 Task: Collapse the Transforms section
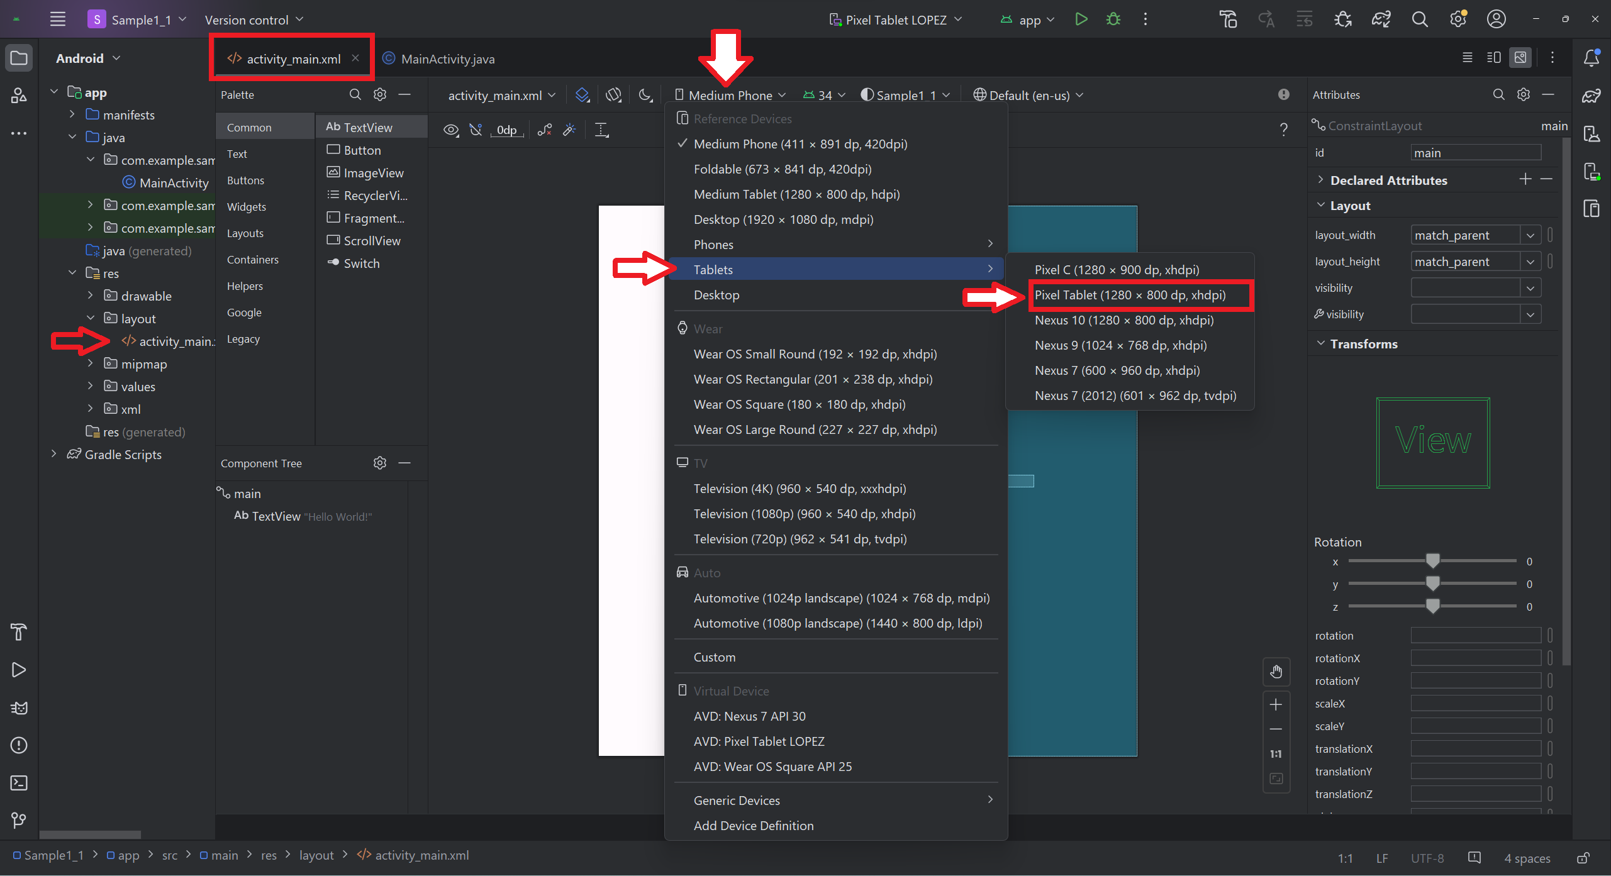coord(1320,343)
